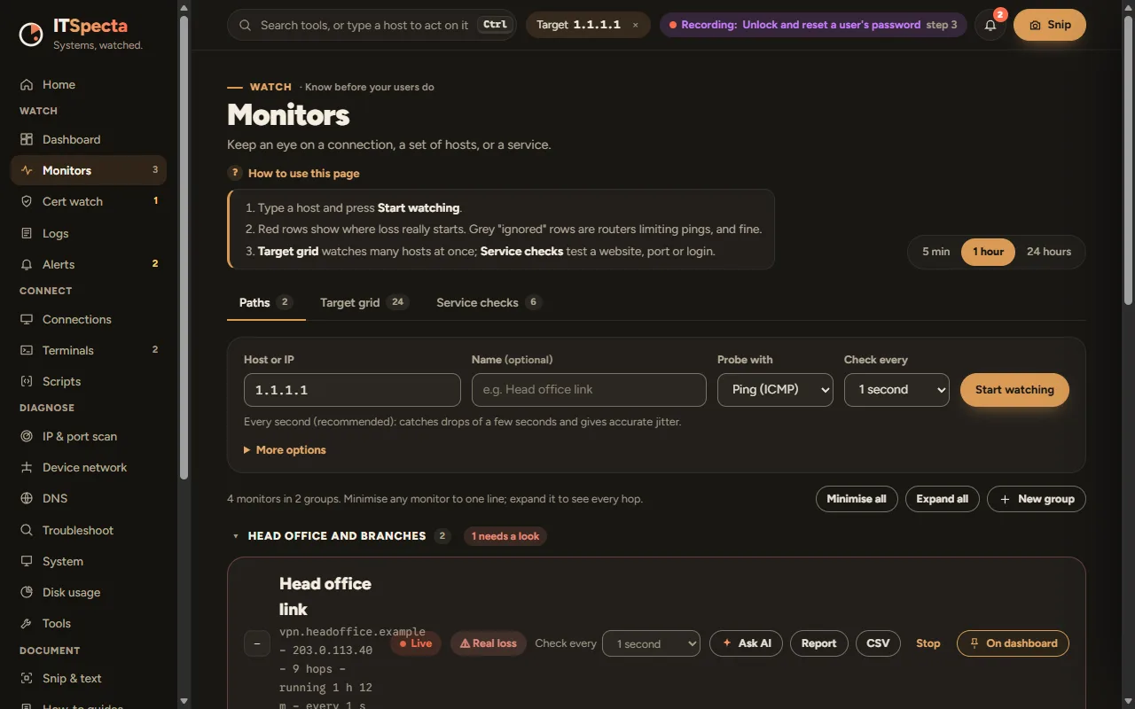Screen dimensions: 1135x709
Task: Expand More options
Action: tap(285, 450)
